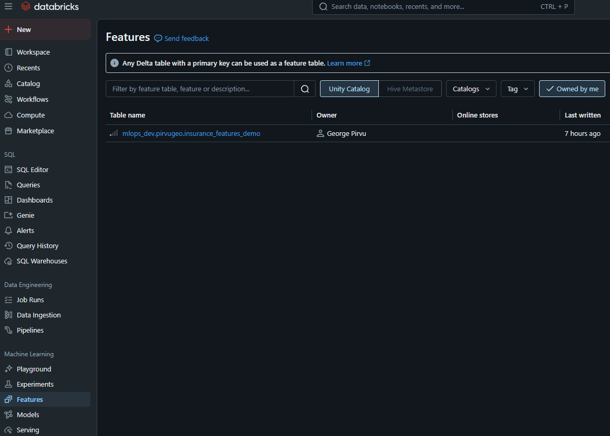This screenshot has width=610, height=436.
Task: Open the Models page
Action: [x=29, y=414]
